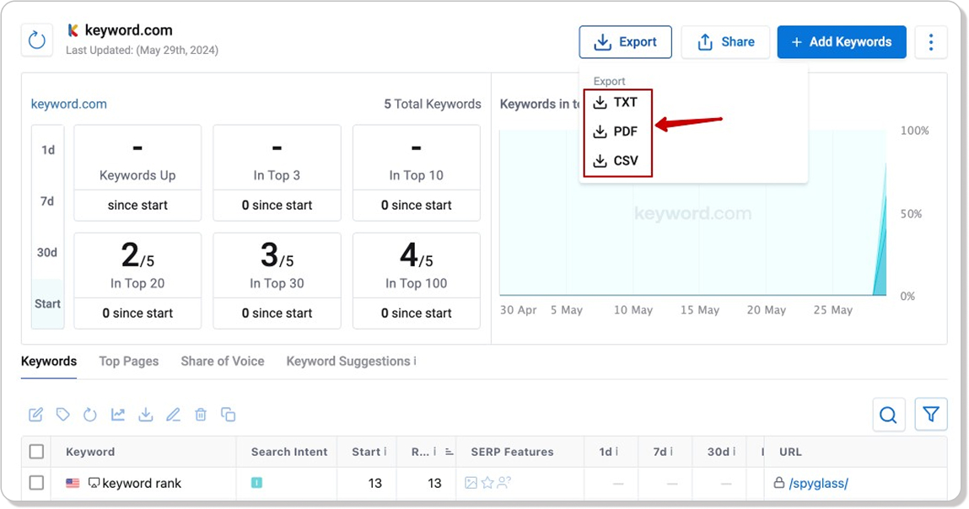
Task: Switch to the Keywords tab
Action: pos(49,362)
